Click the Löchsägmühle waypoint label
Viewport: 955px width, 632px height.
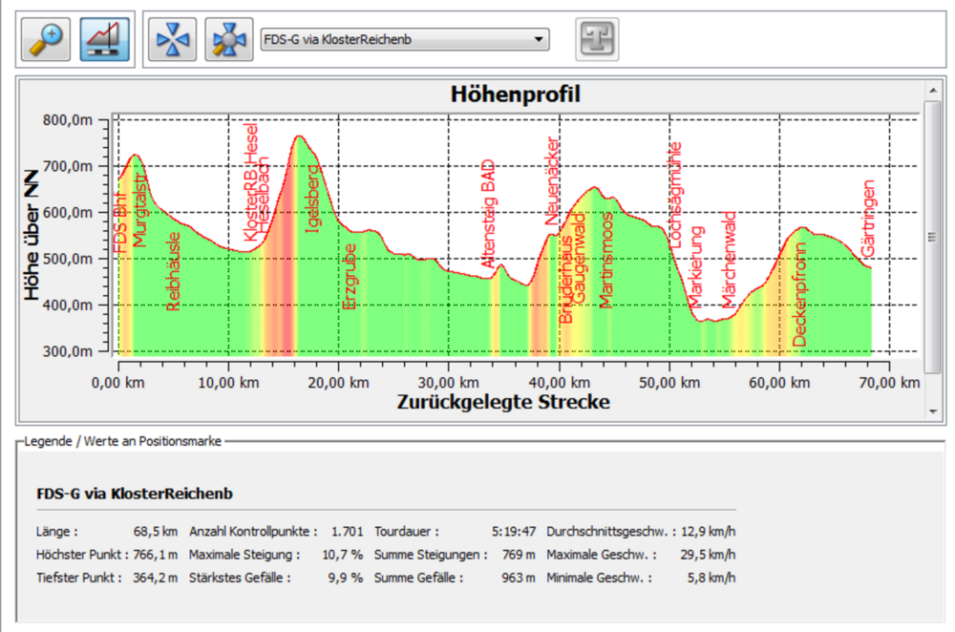pyautogui.click(x=675, y=195)
